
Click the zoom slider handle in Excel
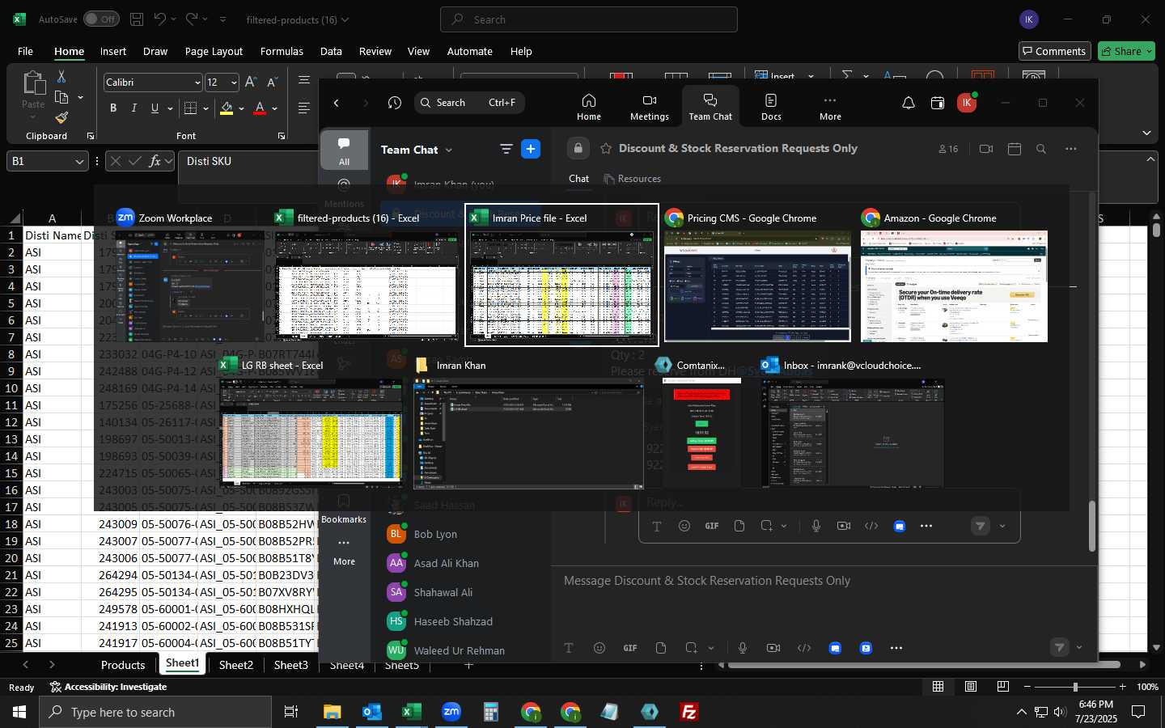click(x=1075, y=687)
